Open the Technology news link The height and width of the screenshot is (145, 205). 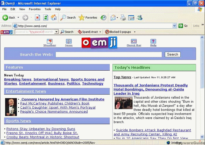[x=93, y=83]
